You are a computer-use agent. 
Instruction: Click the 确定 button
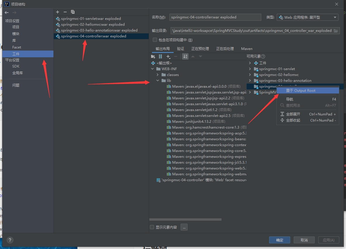[279, 240]
